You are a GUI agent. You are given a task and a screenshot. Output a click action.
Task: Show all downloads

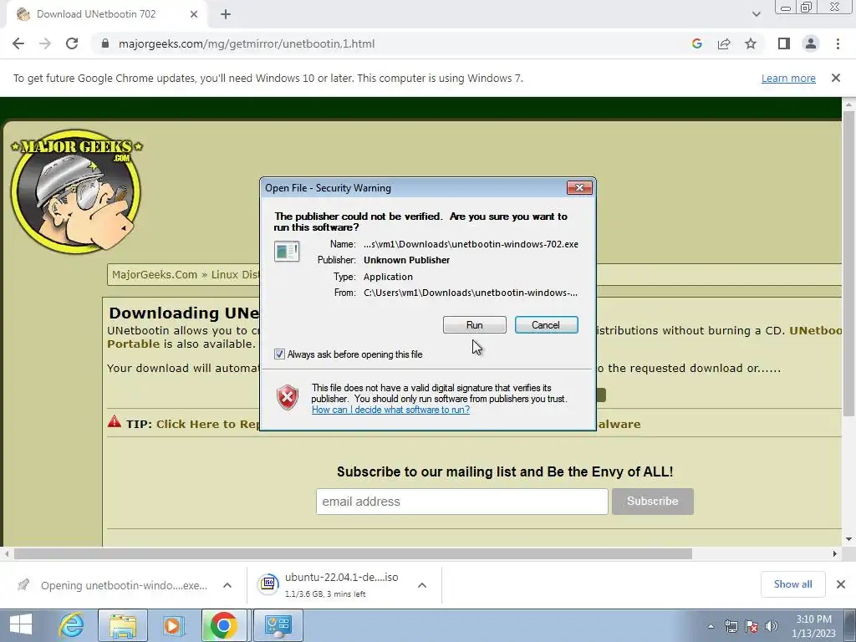click(792, 584)
